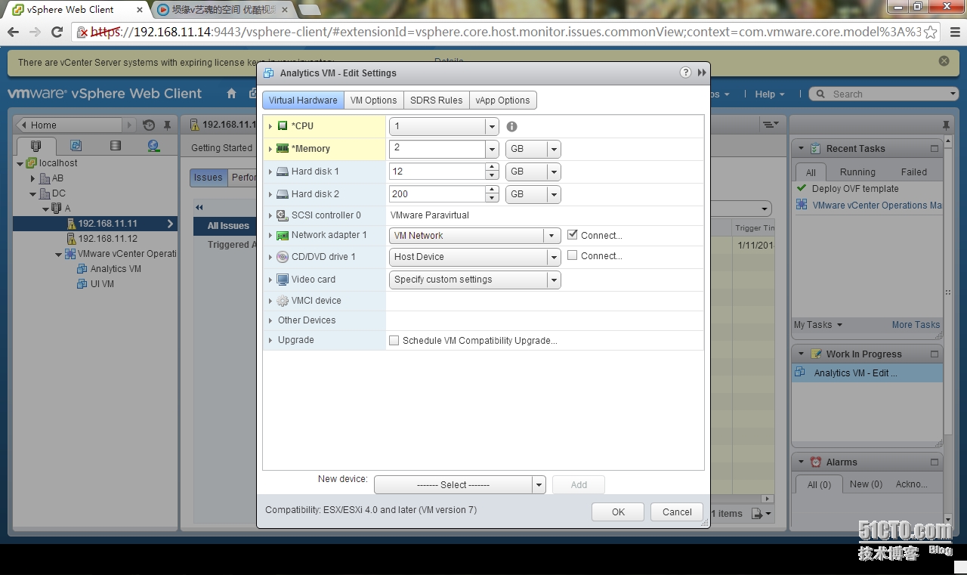Confirm settings with OK button
Viewport: 967px width, 575px height.
click(618, 512)
